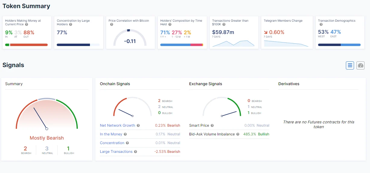This screenshot has height=173, width=370.
Task: Click help icon next to Net Network Growth
Action: point(138,125)
